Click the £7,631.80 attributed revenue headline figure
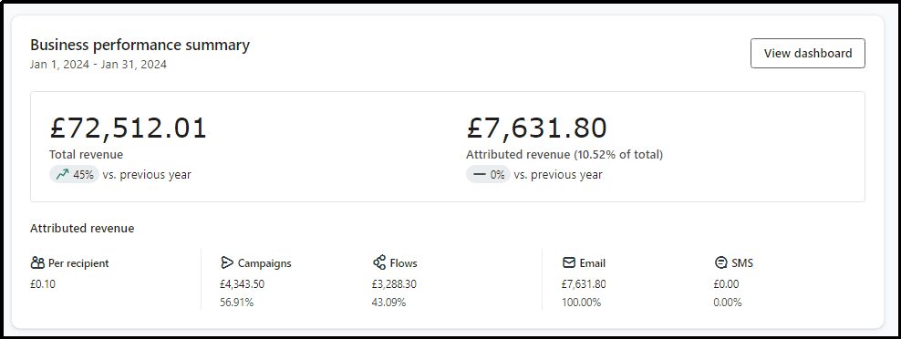The image size is (901, 339). [537, 128]
